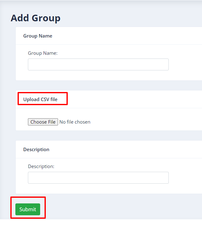Screen dimensions: 202x225
Task: Click blank space below Group Name input
Action: 98,75
